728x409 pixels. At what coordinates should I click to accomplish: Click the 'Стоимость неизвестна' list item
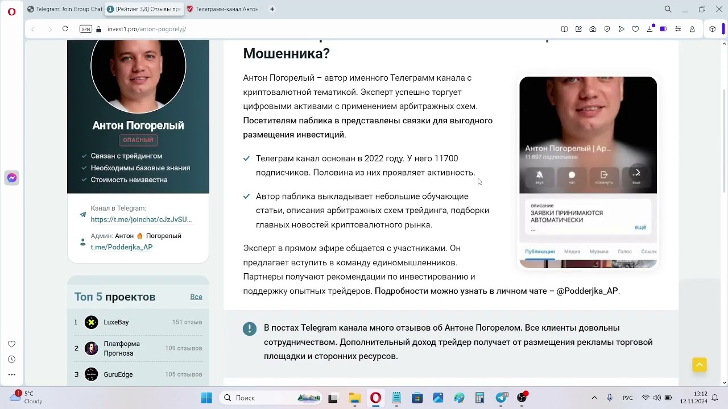pyautogui.click(x=129, y=180)
